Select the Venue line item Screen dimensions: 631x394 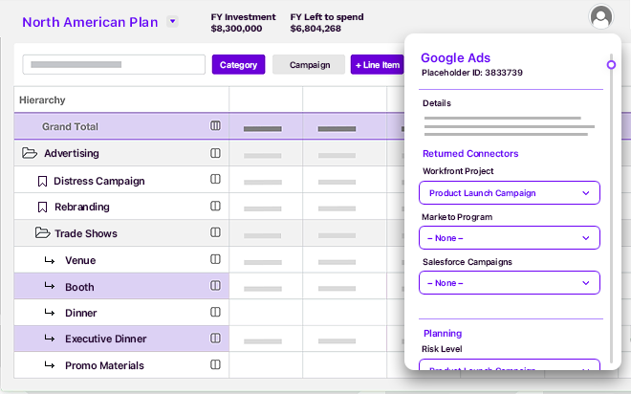pyautogui.click(x=121, y=259)
